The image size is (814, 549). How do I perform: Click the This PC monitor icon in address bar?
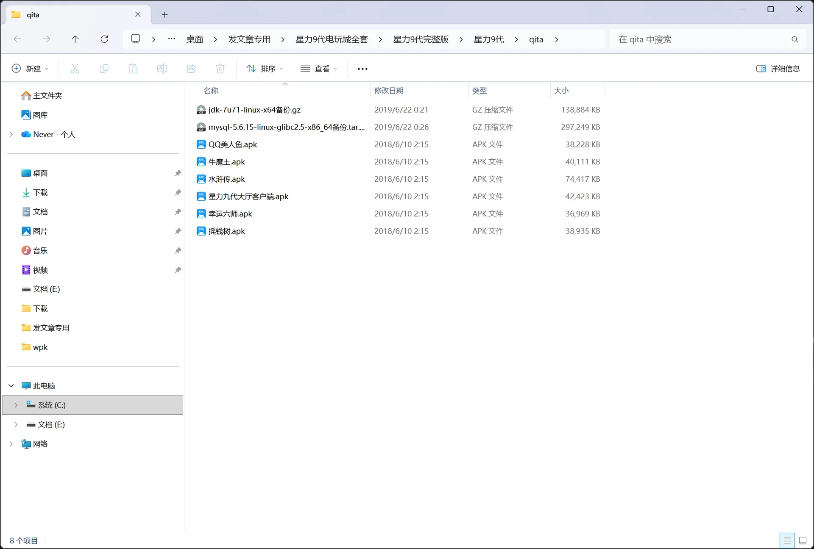[x=135, y=39]
